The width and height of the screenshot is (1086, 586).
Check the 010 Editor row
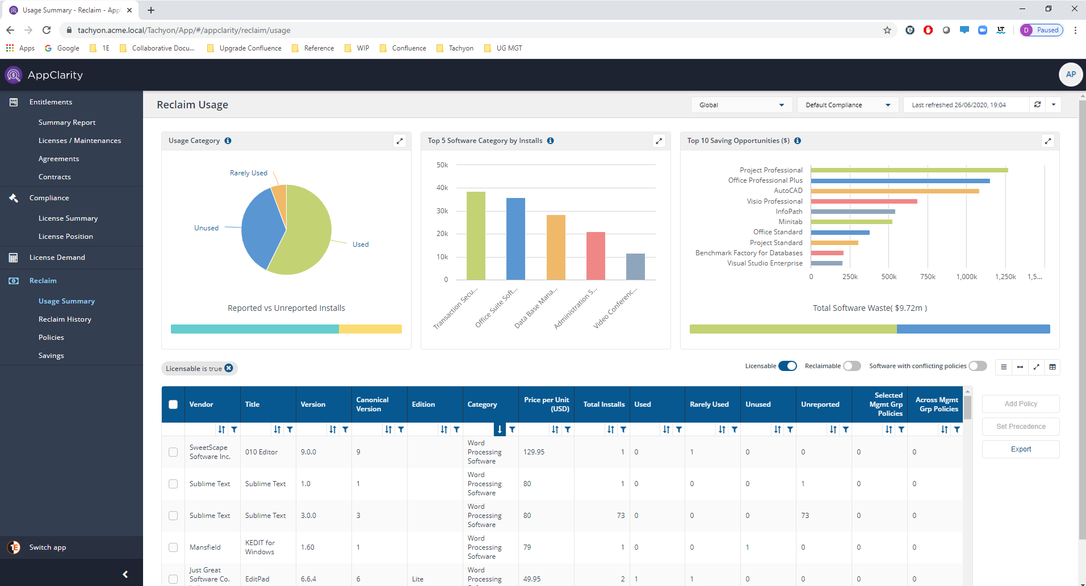coord(173,452)
